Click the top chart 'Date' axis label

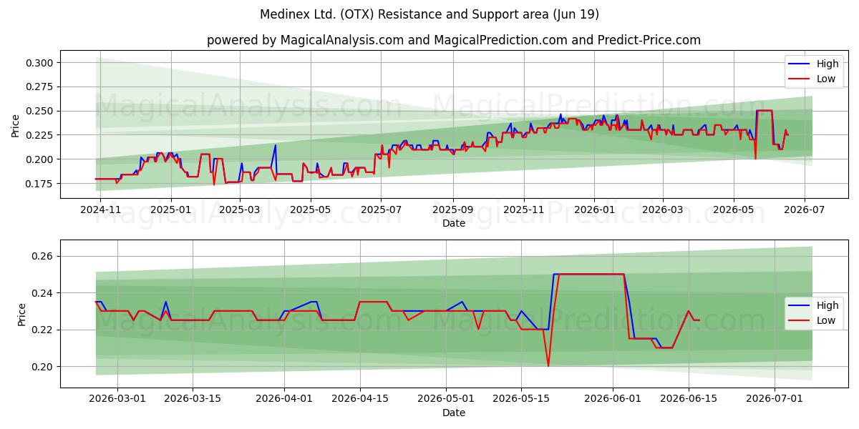pos(454,223)
